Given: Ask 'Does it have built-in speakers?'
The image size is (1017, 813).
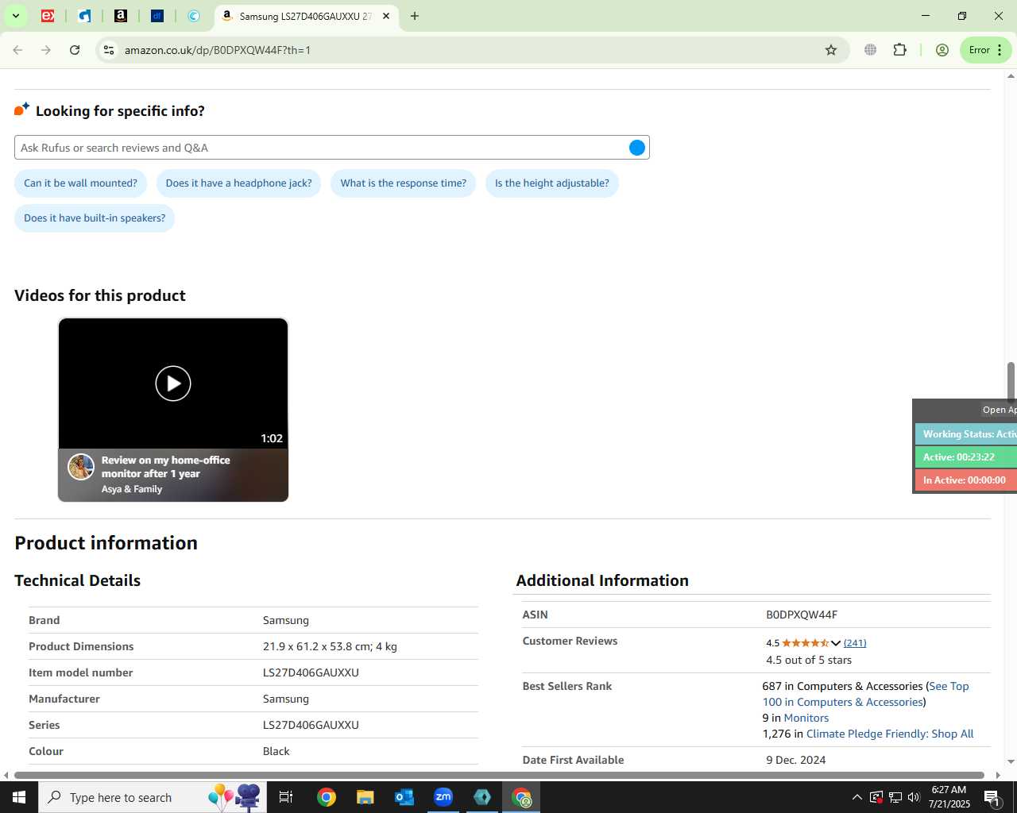Looking at the screenshot, I should click(95, 218).
